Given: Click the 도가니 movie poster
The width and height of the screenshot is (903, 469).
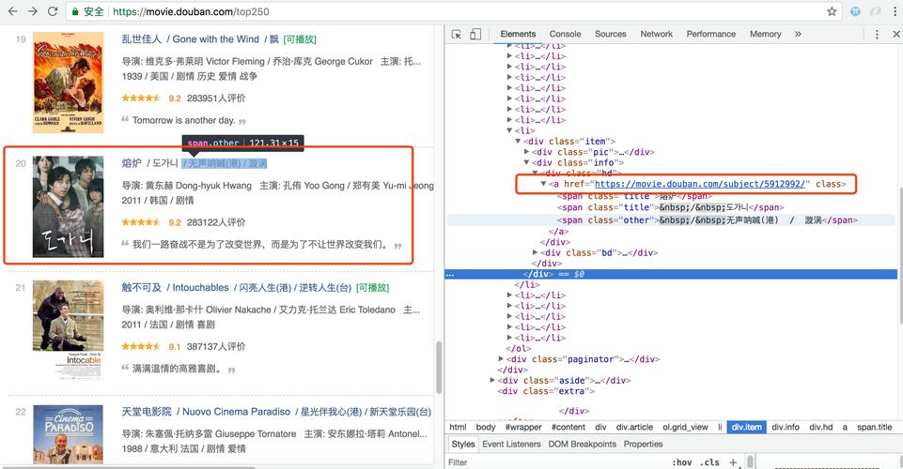Looking at the screenshot, I should [x=68, y=206].
